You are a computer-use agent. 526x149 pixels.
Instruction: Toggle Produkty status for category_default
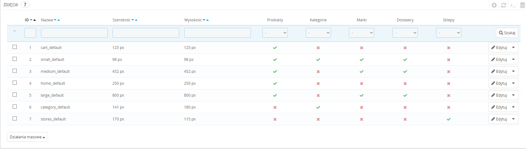pyautogui.click(x=275, y=107)
